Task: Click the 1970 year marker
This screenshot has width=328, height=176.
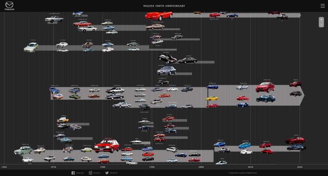Action: [53, 167]
